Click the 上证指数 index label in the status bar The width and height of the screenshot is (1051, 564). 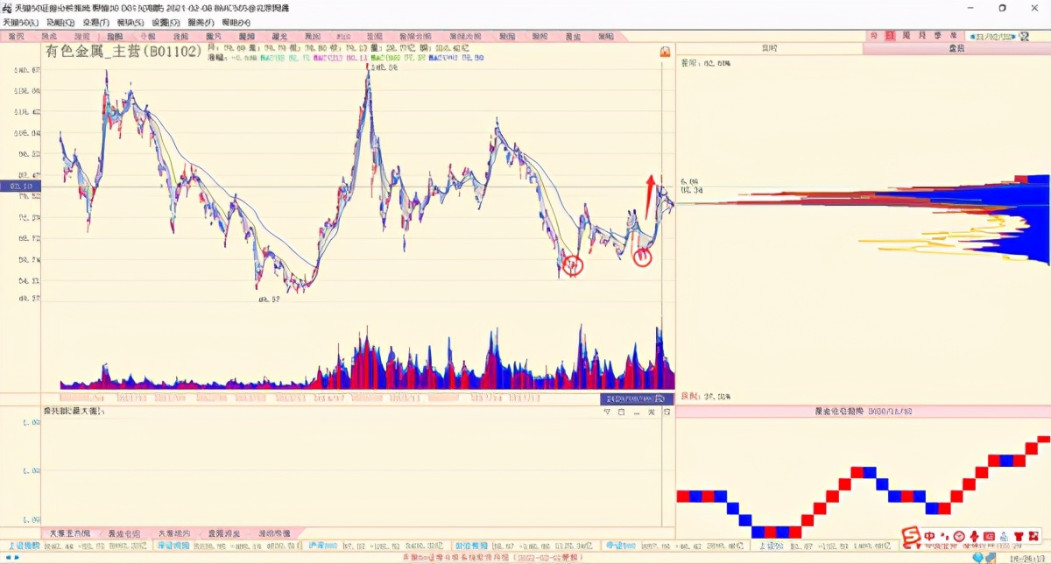(25, 546)
